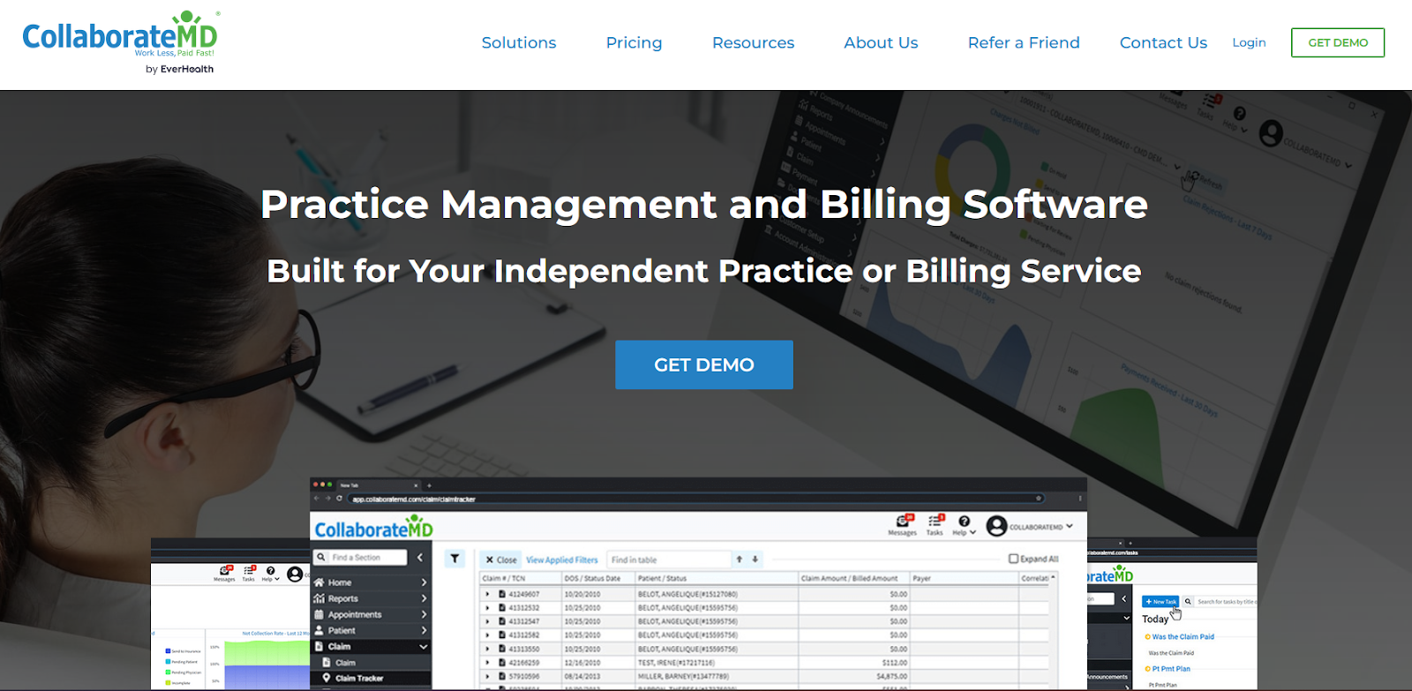The width and height of the screenshot is (1412, 691).
Task: Open the Pt Pmt Plan task link
Action: coord(1171,669)
